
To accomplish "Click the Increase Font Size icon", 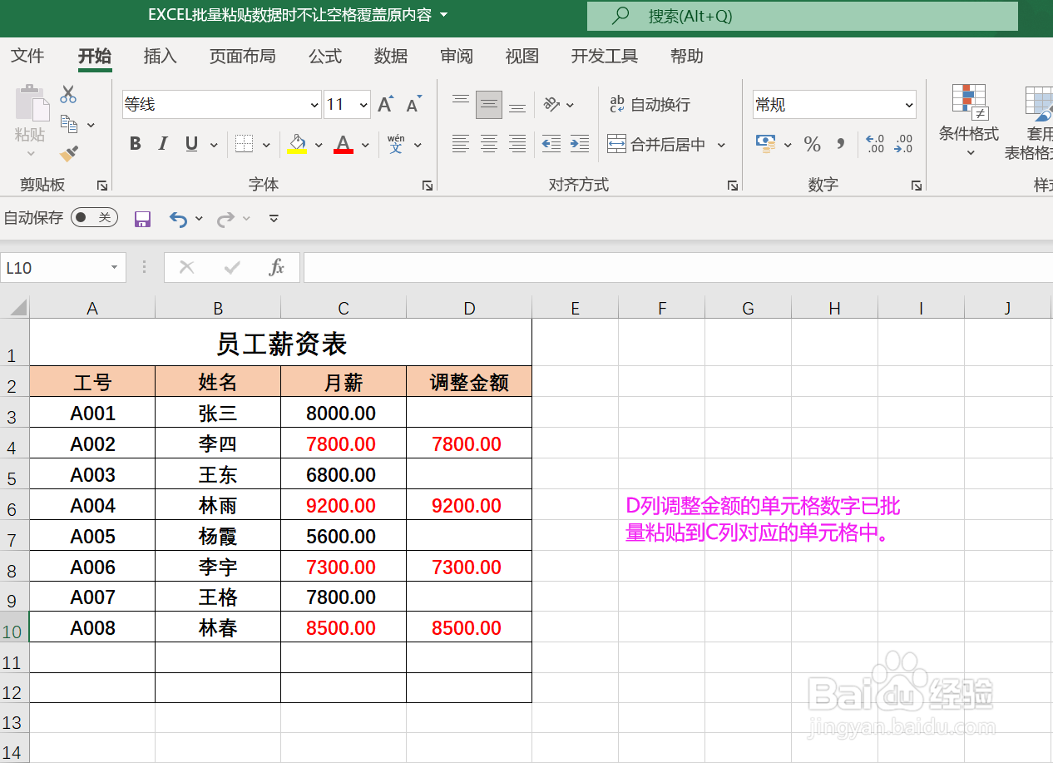I will [384, 104].
